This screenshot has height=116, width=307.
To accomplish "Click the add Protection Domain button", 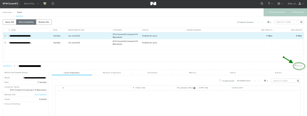I will point(276,12).
